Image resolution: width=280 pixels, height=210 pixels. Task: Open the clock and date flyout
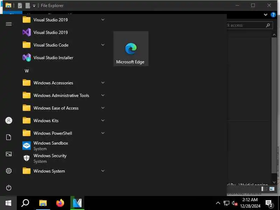point(250,203)
